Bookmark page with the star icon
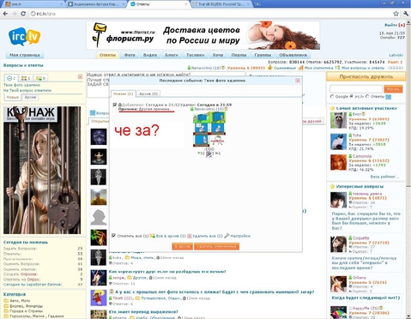411x319 pixels. (x=396, y=14)
